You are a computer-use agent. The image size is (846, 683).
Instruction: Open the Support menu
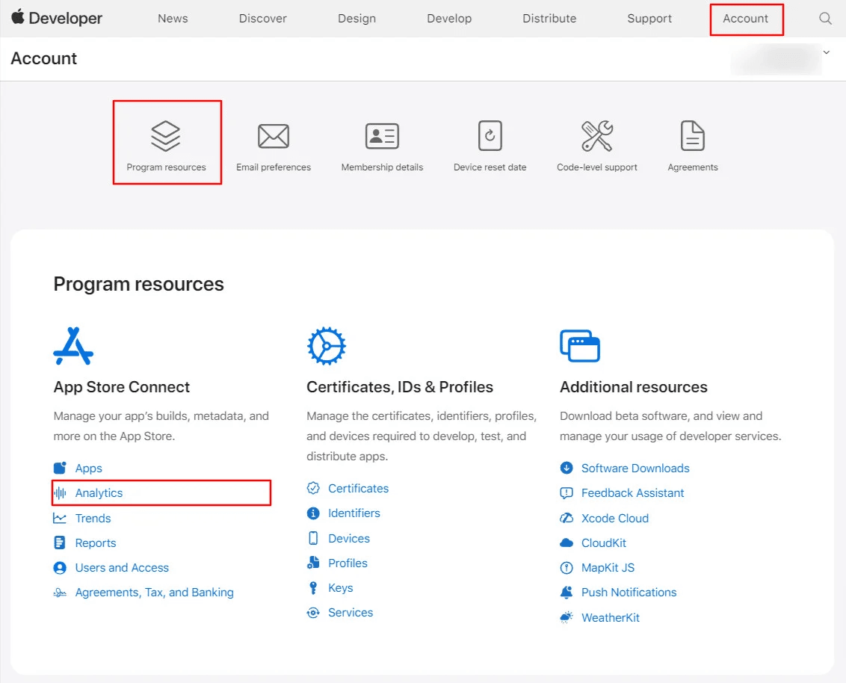pyautogui.click(x=649, y=19)
